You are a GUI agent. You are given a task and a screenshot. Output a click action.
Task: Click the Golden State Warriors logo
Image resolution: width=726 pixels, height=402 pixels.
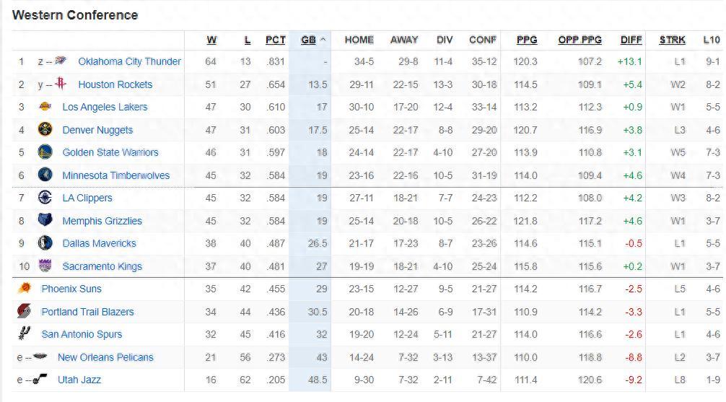pos(45,152)
